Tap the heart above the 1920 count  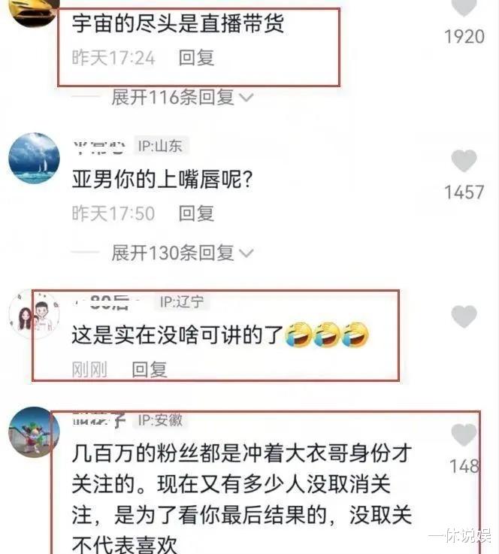(x=464, y=7)
